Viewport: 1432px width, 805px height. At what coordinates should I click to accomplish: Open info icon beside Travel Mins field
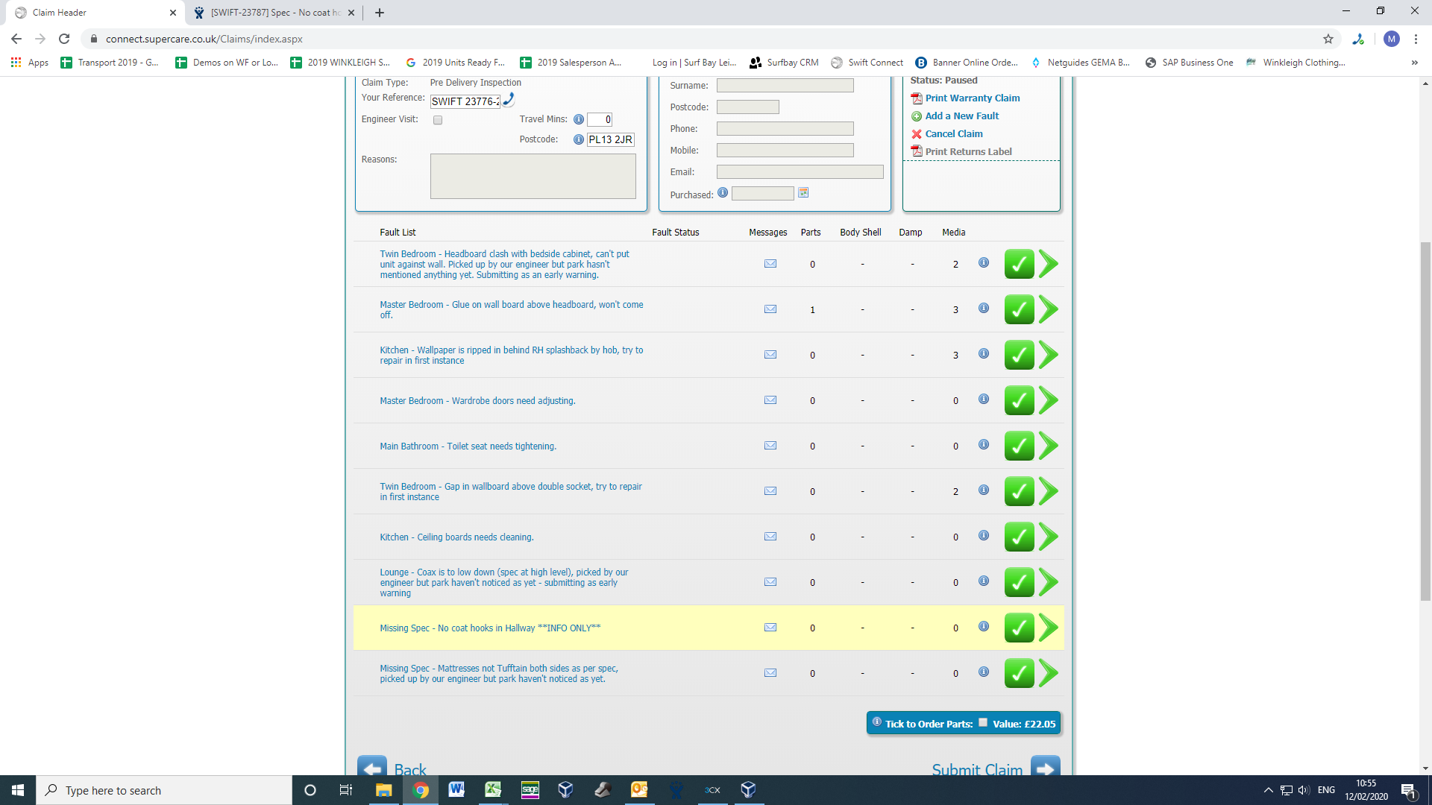pyautogui.click(x=578, y=119)
